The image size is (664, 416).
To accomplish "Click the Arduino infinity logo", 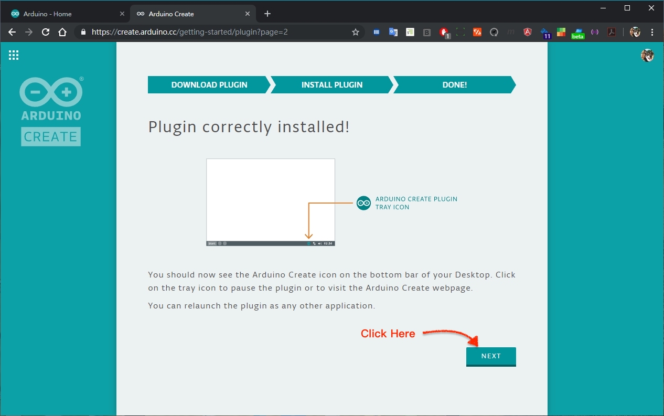I will [51, 92].
